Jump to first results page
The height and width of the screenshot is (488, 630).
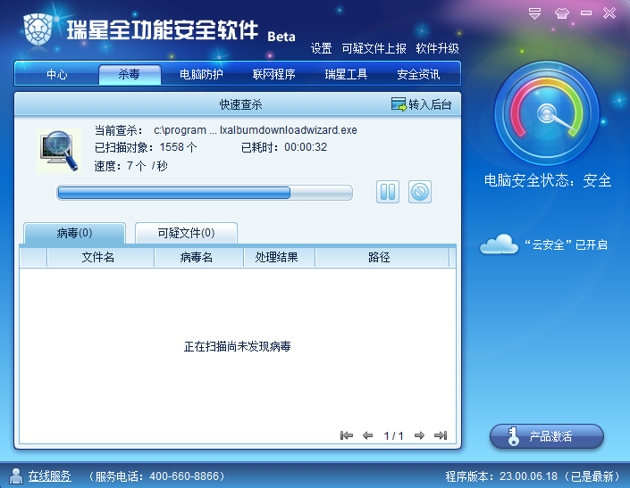pyautogui.click(x=347, y=435)
